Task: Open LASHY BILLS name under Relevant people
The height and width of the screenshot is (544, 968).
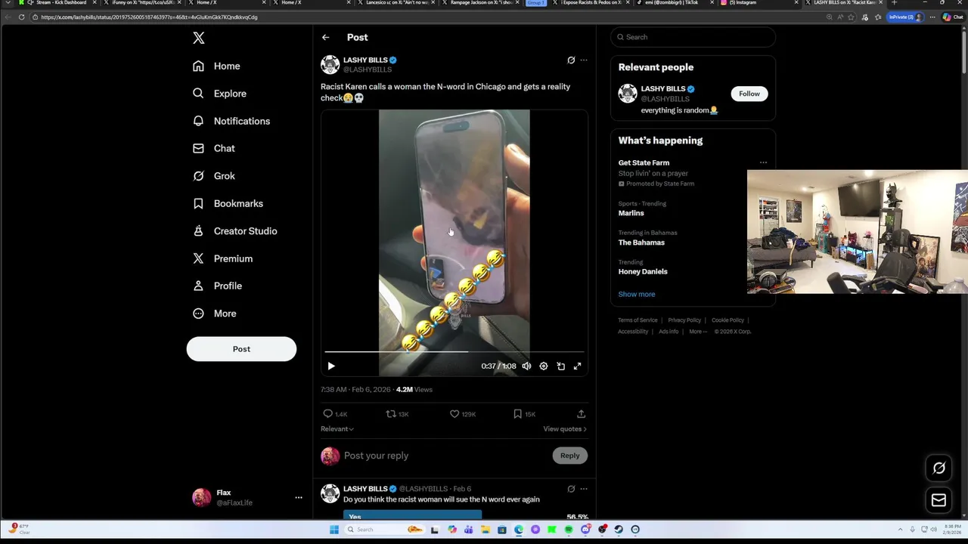Action: [x=663, y=89]
